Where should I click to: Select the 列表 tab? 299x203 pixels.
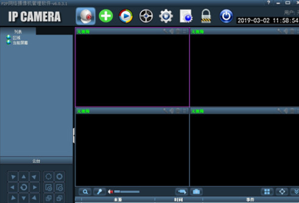(x=18, y=31)
